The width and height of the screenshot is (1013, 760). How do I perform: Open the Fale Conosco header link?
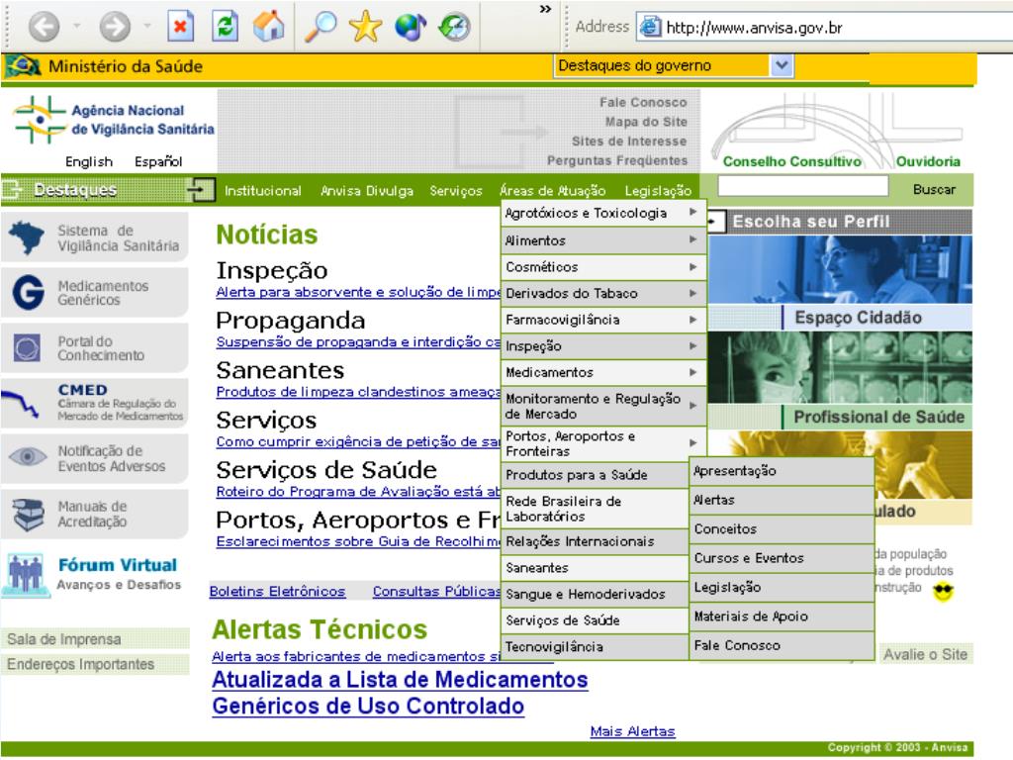pos(643,102)
